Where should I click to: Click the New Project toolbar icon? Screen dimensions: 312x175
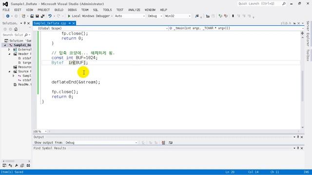coord(23,16)
